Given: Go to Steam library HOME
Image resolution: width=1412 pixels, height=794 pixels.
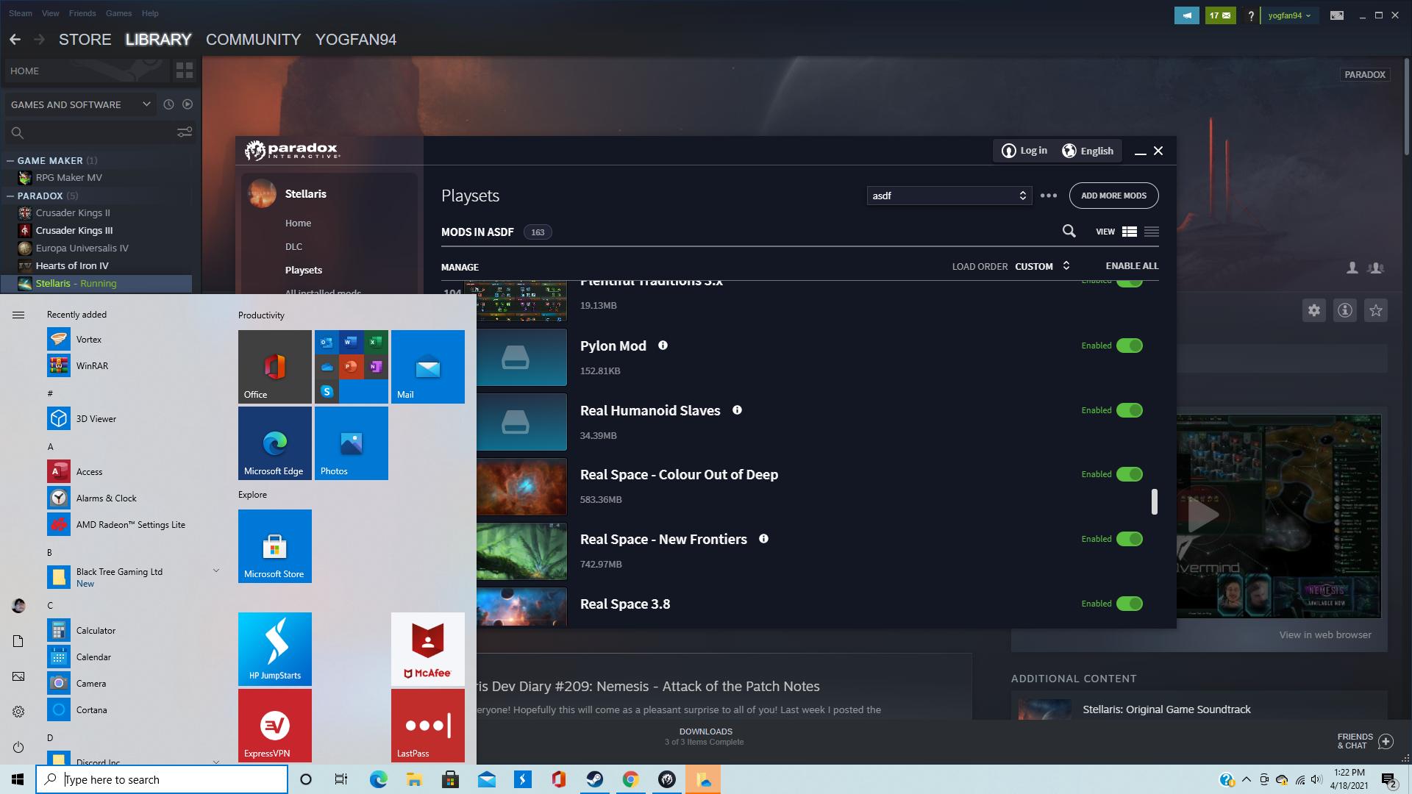Looking at the screenshot, I should click(x=85, y=71).
